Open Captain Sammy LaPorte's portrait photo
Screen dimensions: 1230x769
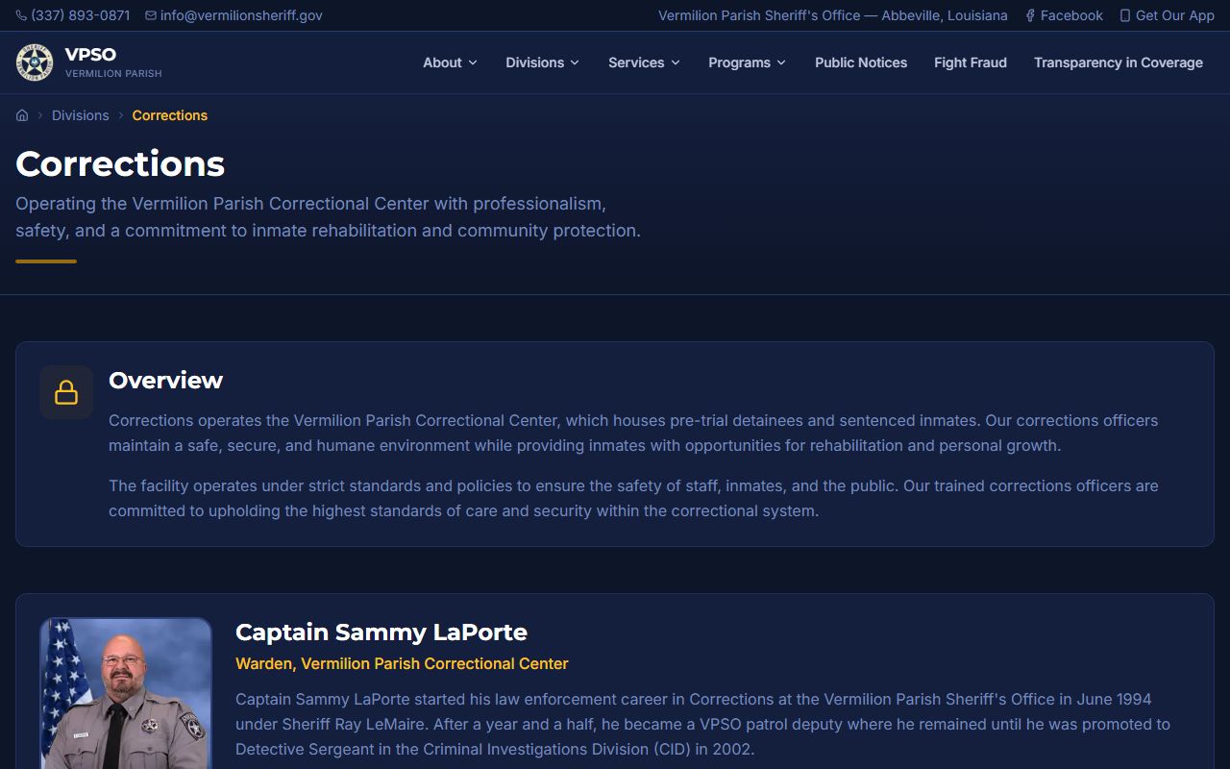[126, 694]
